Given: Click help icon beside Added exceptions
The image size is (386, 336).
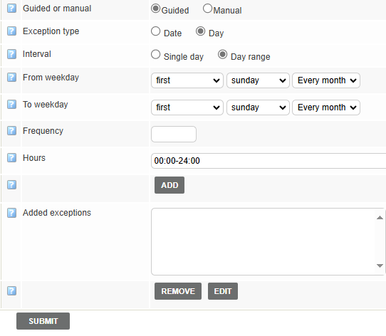Looking at the screenshot, I should (11, 213).
